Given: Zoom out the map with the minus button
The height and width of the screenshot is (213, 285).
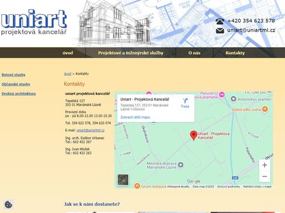Looking at the screenshot, I should [x=264, y=176].
